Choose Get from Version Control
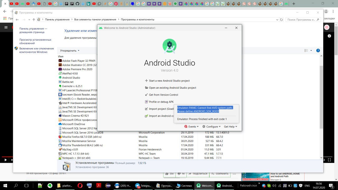Image resolution: width=338 pixels, height=190 pixels. click(163, 95)
